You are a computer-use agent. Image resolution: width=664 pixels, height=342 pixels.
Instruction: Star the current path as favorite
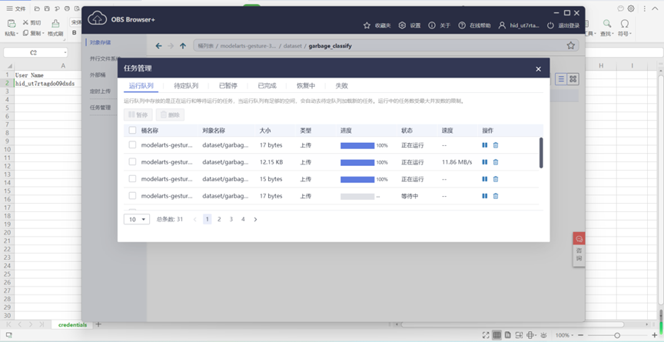(570, 45)
